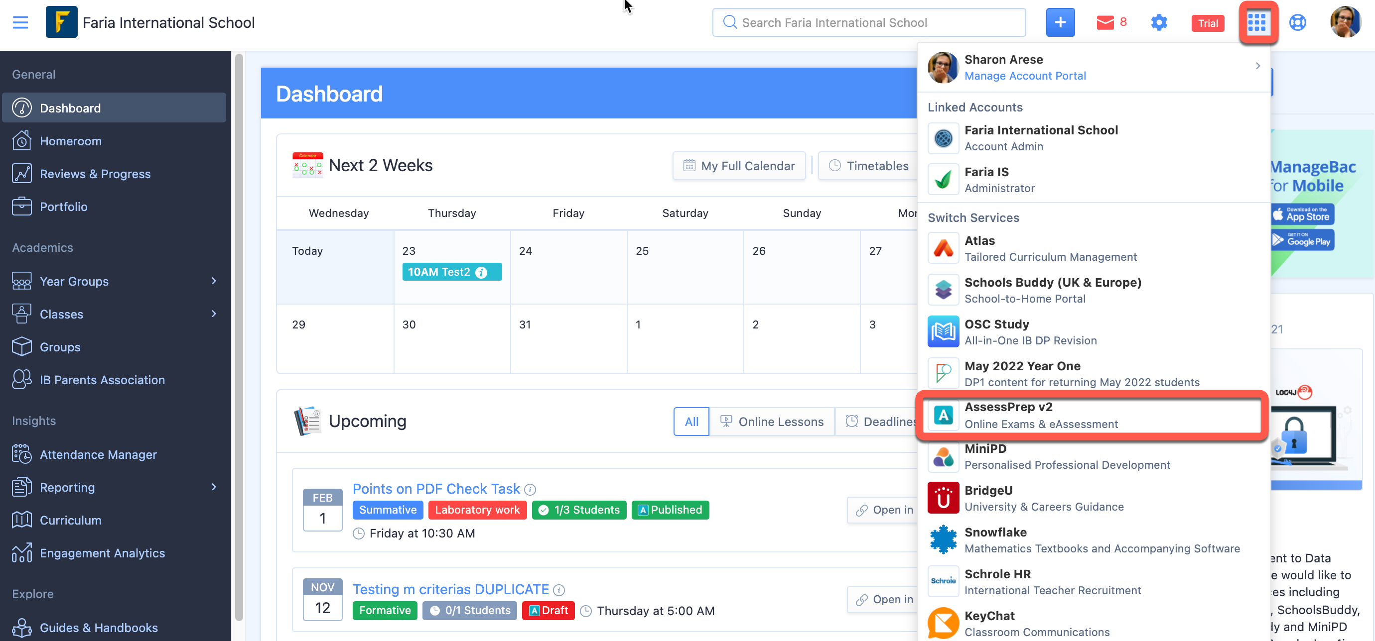Click the info icon on 10AM Test2

pyautogui.click(x=481, y=273)
